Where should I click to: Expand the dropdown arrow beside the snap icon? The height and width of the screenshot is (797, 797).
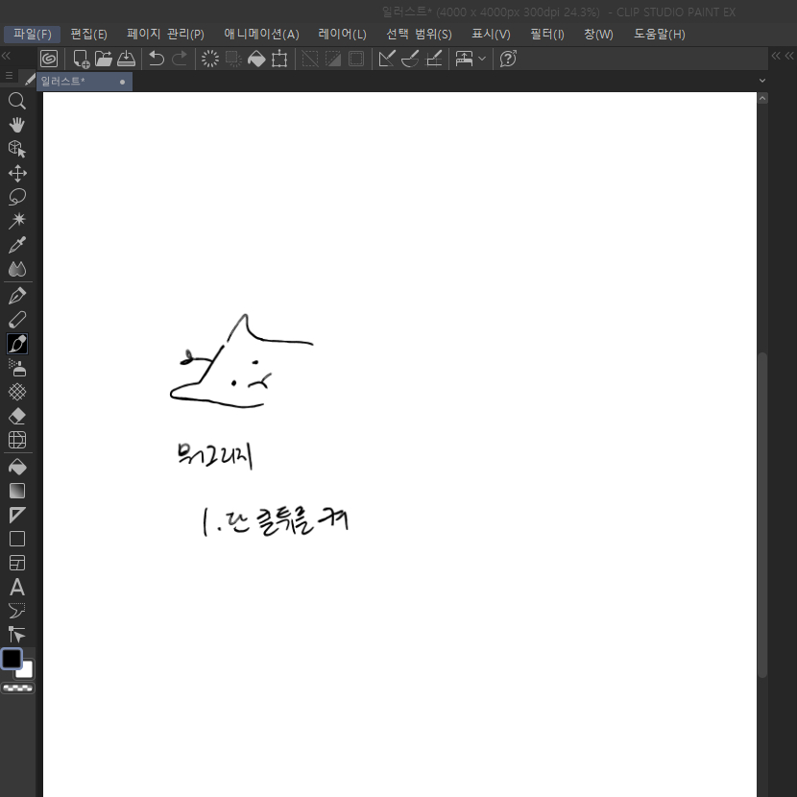coord(482,59)
